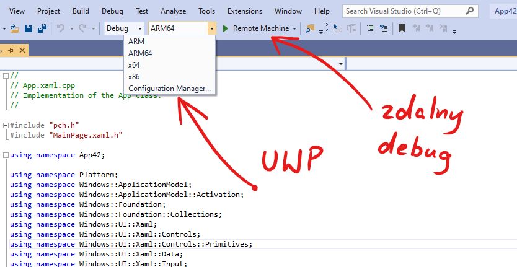Viewport: 517px width, 267px height.
Task: Open the Project menu
Action: [48, 11]
